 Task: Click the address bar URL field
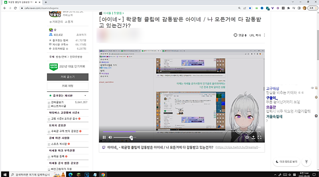tap(128, 8)
